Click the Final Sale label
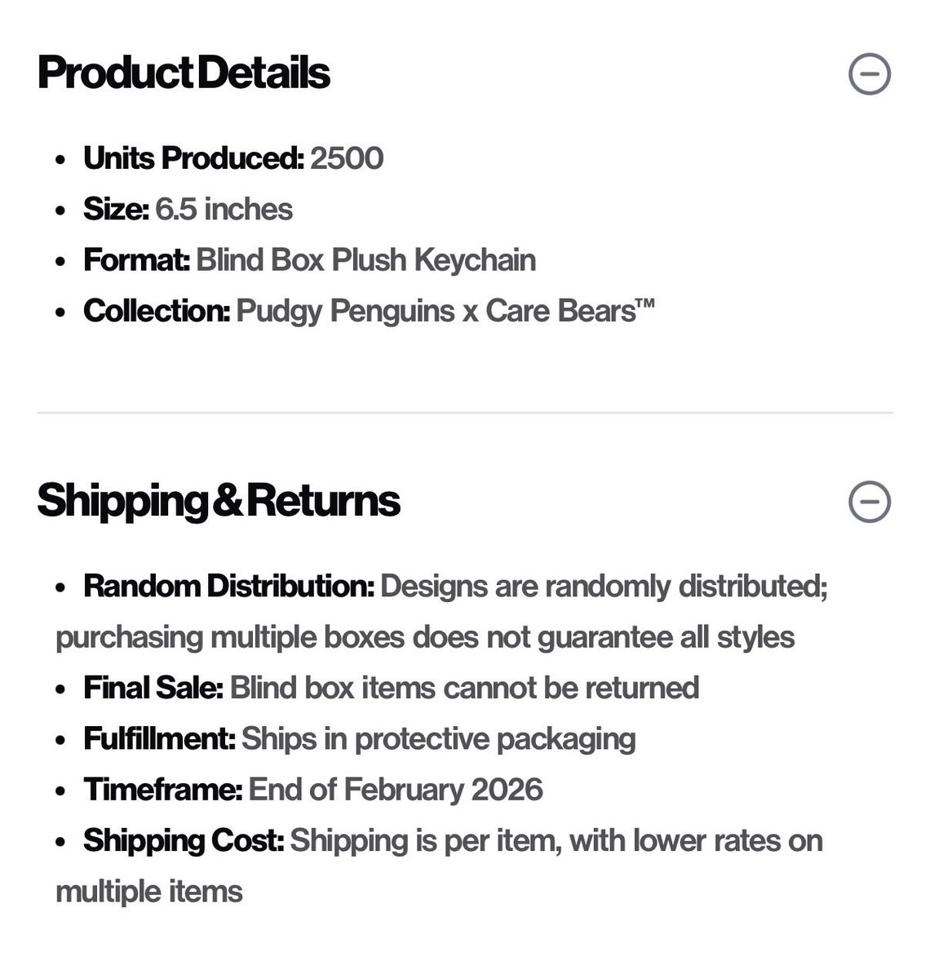 (153, 688)
